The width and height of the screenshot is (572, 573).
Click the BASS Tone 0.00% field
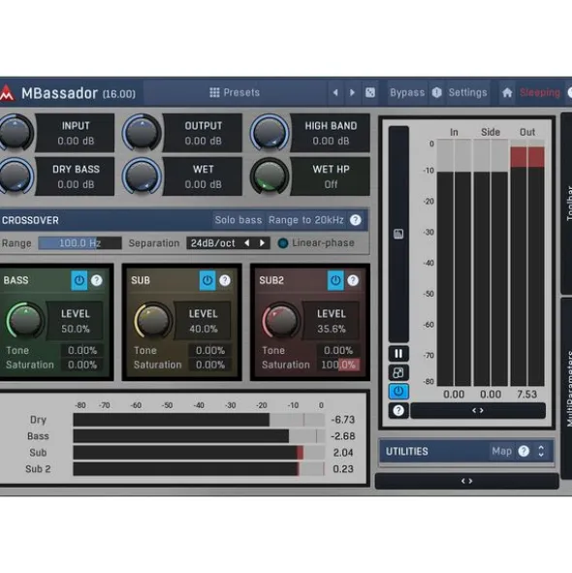(82, 350)
